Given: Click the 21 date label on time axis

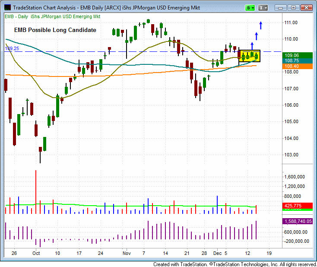Looking at the screenshot, I should pyautogui.click(x=187, y=253).
